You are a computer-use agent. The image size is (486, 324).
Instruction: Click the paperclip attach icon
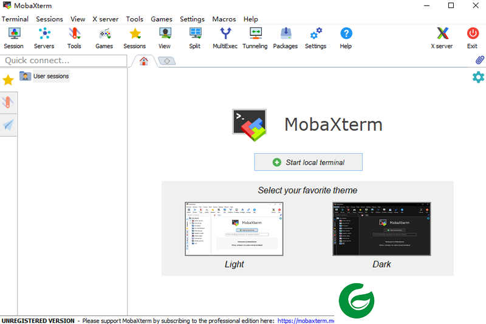click(x=479, y=60)
